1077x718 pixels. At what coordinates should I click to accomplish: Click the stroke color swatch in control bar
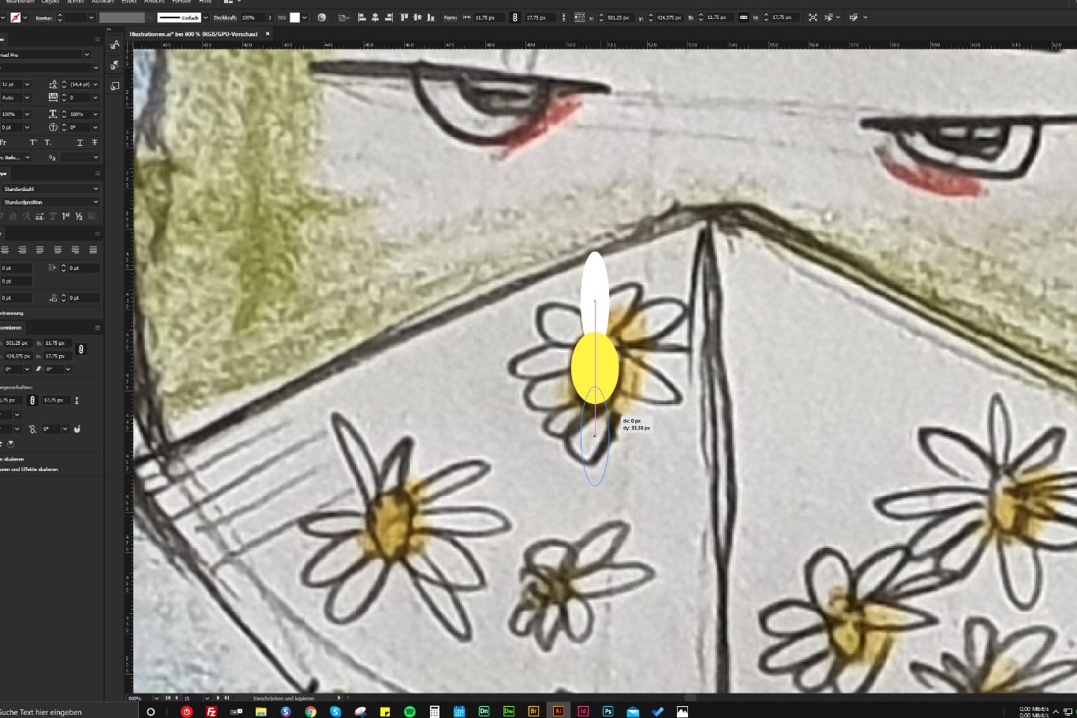[15, 17]
